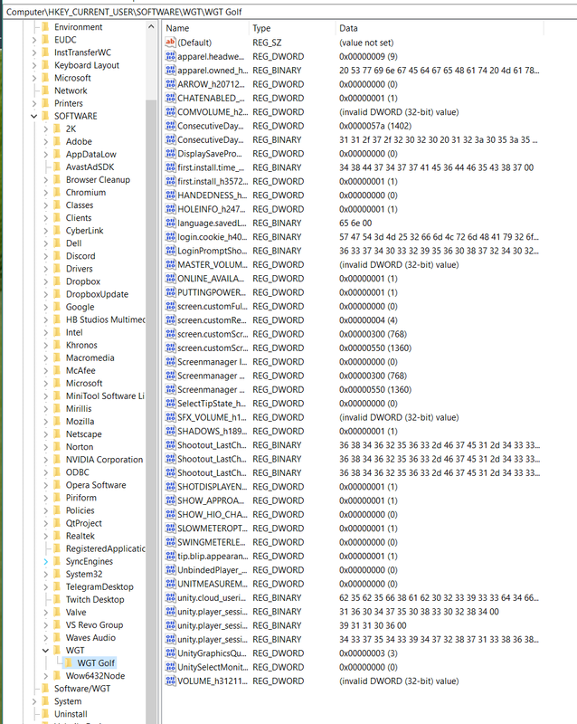Click data cell 0x0000057a (1402)
Image resolution: width=577 pixels, height=724 pixels.
coord(375,126)
